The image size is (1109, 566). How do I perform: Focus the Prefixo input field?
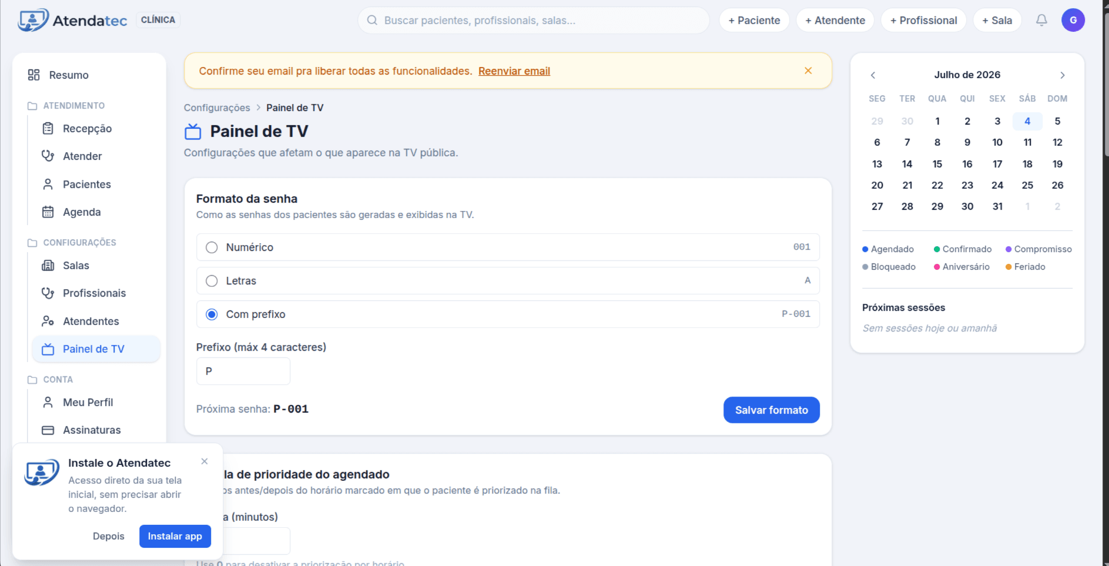pos(243,371)
